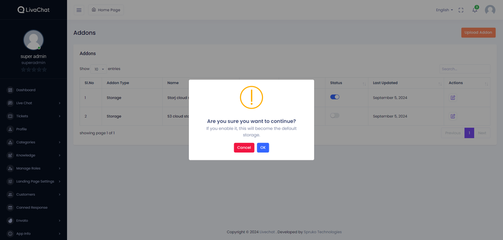Viewport: 503px width, 240px height.
Task: Open the entries-per-page dropdown
Action: pyautogui.click(x=99, y=69)
